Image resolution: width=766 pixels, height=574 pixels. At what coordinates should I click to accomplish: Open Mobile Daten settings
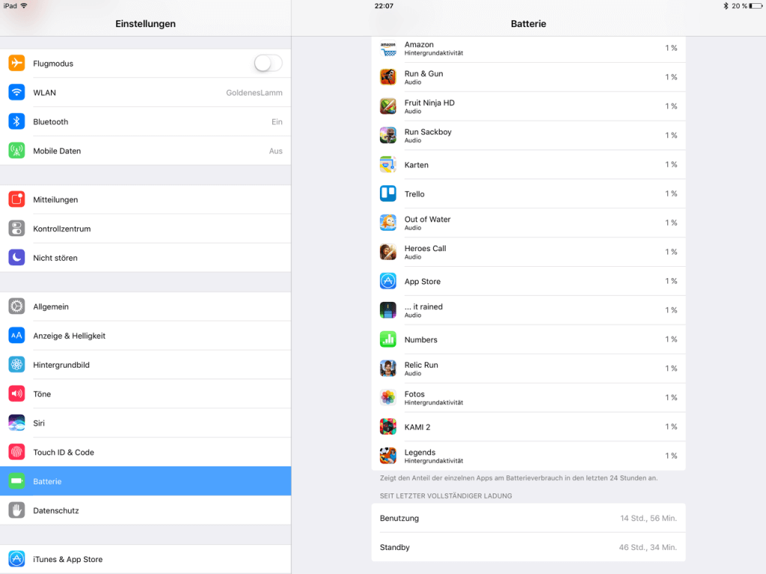[146, 151]
